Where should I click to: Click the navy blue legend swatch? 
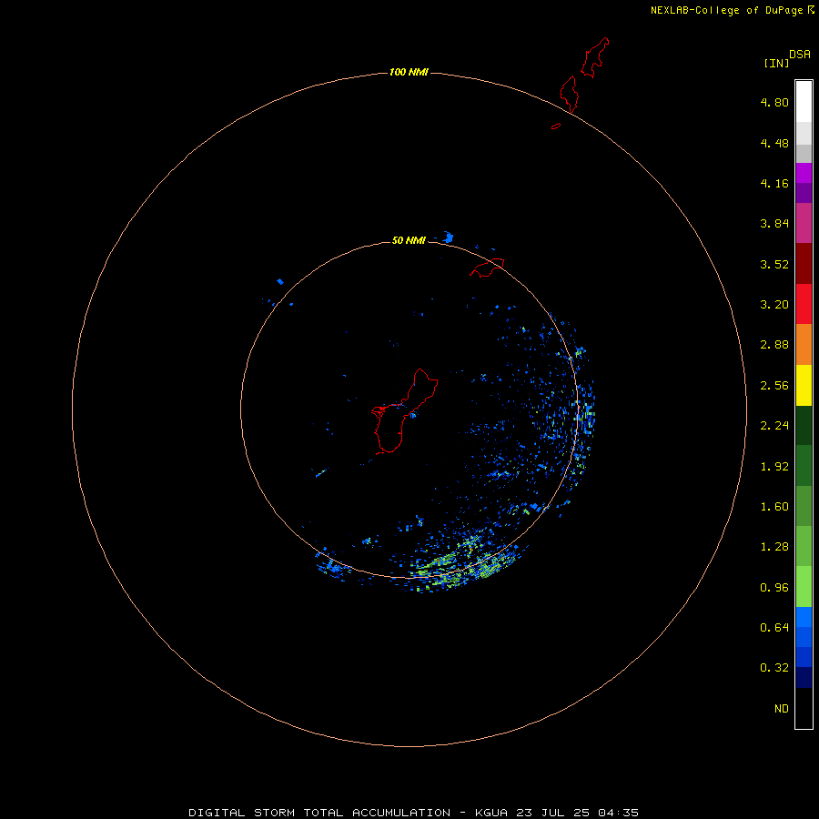tap(804, 677)
